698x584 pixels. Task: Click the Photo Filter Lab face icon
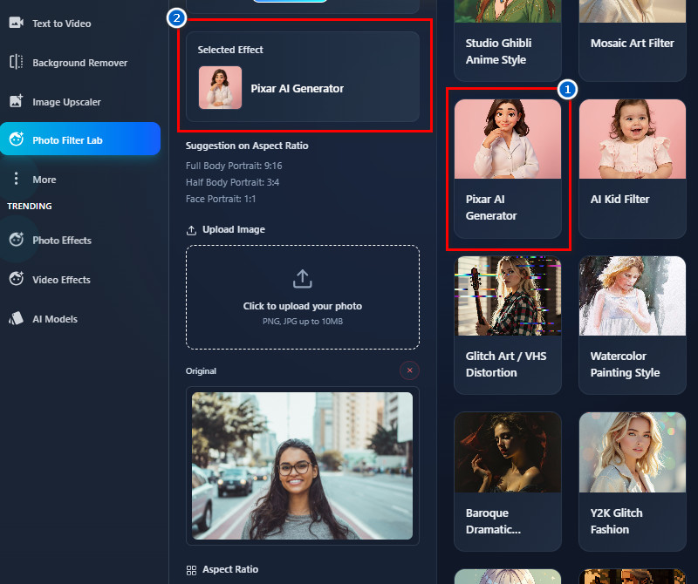16,139
